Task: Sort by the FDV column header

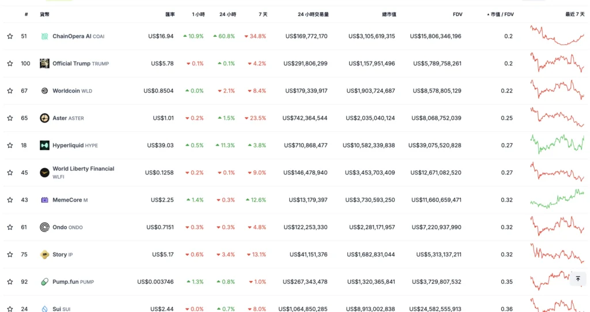Action: (456, 14)
